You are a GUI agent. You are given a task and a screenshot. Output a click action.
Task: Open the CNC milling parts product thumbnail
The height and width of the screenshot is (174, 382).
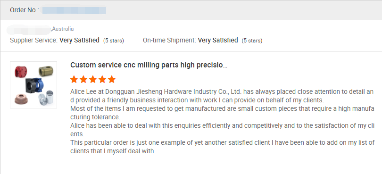33,85
